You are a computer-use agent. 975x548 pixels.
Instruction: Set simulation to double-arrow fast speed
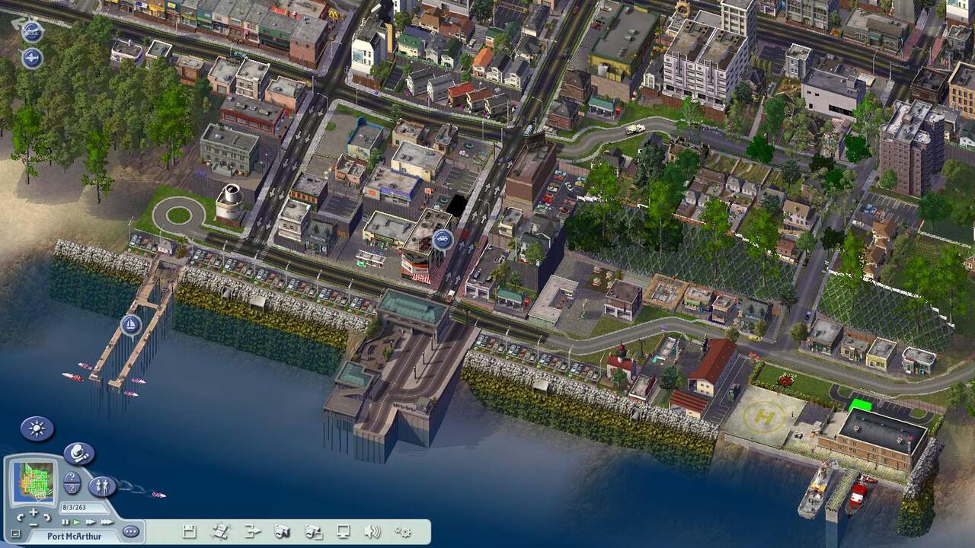(91, 521)
